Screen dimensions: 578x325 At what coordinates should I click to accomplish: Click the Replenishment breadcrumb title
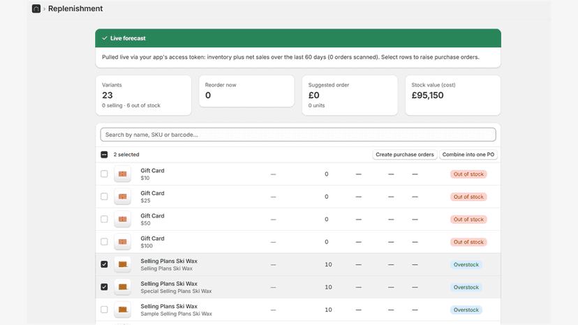coord(75,8)
